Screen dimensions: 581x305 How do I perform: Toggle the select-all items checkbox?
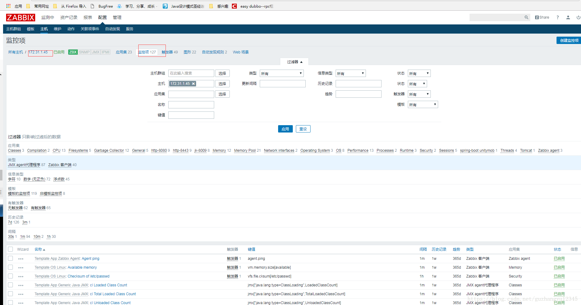[x=10, y=249]
